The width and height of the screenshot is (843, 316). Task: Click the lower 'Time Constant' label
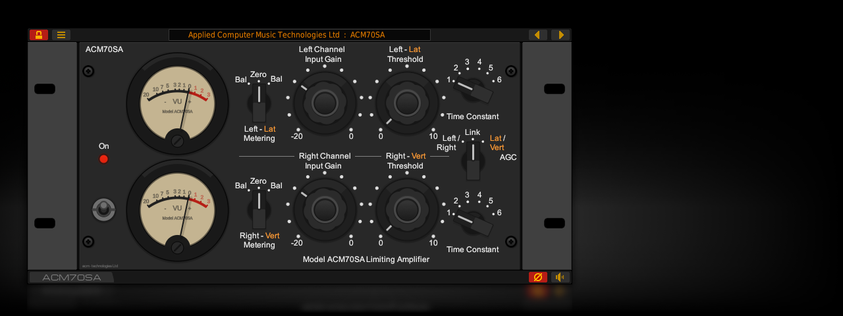(473, 250)
